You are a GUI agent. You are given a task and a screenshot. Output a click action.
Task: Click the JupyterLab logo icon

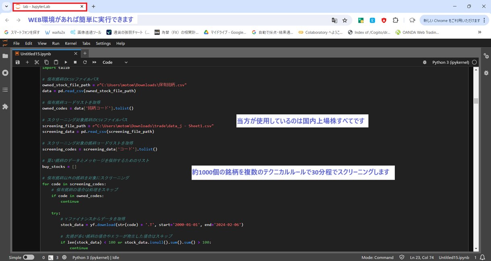pos(5,43)
